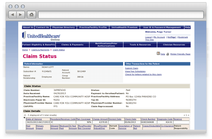Click the Not Paige? link
Image resolution: width=212 pixels, height=139 pixels.
click(x=172, y=37)
